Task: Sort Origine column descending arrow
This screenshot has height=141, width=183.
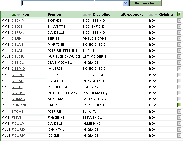Action: (x=156, y=15)
